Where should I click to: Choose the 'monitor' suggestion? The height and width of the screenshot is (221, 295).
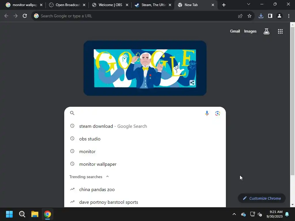145,151
